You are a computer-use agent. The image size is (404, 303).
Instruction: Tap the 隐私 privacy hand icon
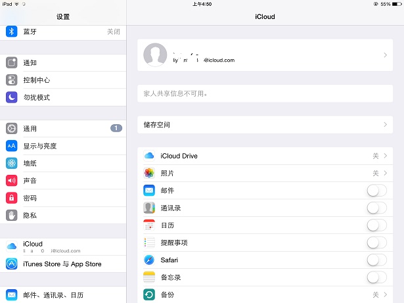[12, 215]
